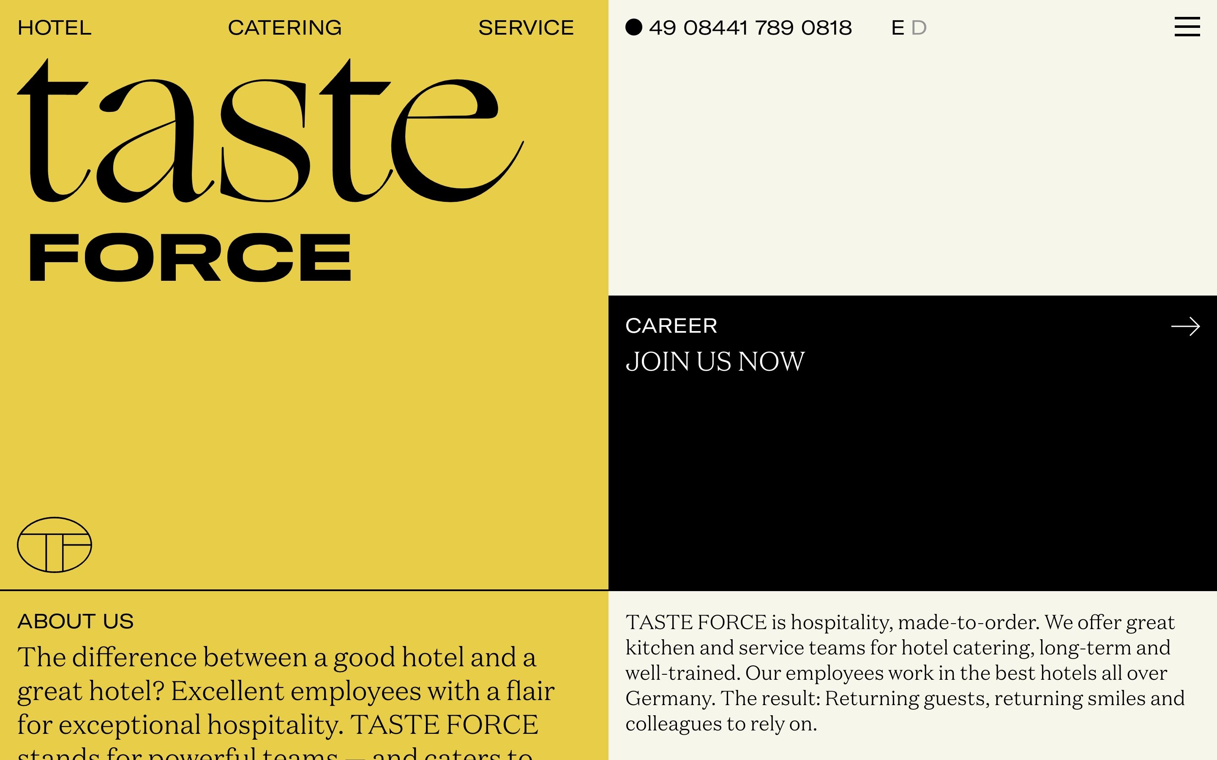Click the empty yellow area above TF logo
Image resolution: width=1217 pixels, height=760 pixels.
pyautogui.click(x=302, y=402)
